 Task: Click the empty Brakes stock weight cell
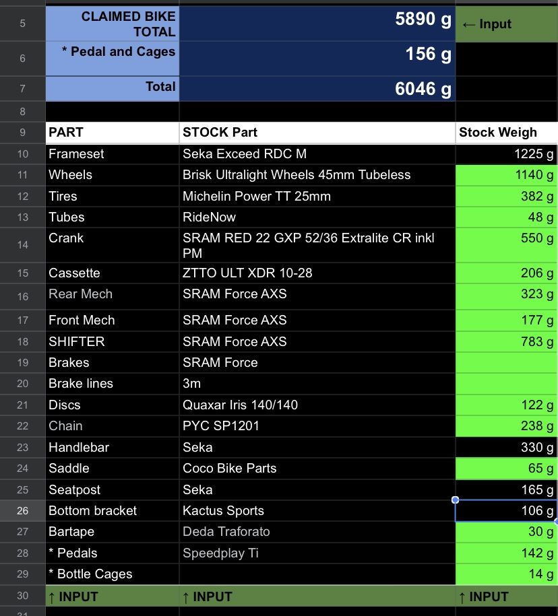pyautogui.click(x=506, y=363)
